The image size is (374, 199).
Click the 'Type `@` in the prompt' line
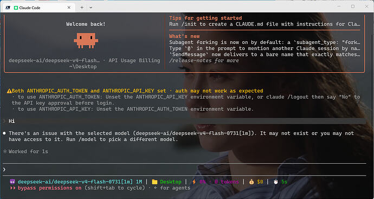[265, 48]
